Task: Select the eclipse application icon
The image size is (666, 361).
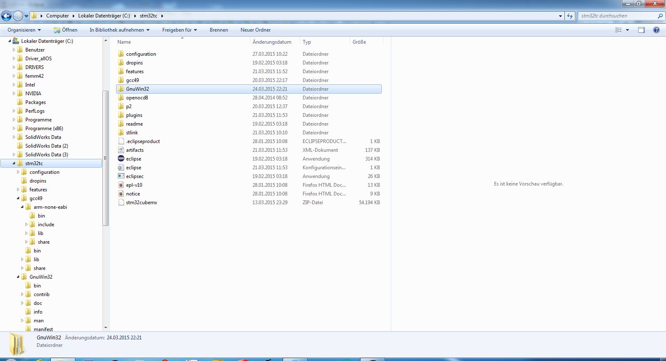Action: [121, 159]
